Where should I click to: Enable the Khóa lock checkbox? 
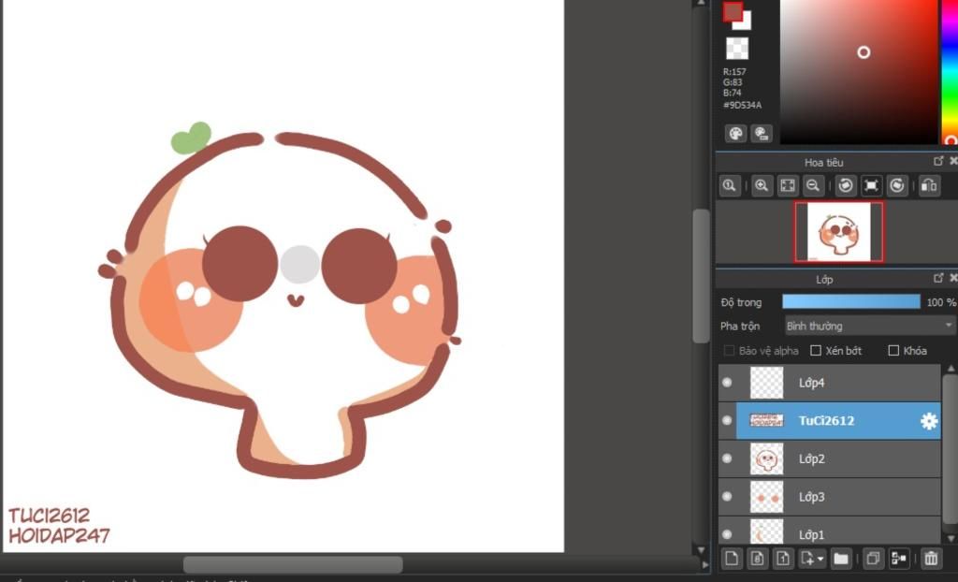click(x=893, y=350)
